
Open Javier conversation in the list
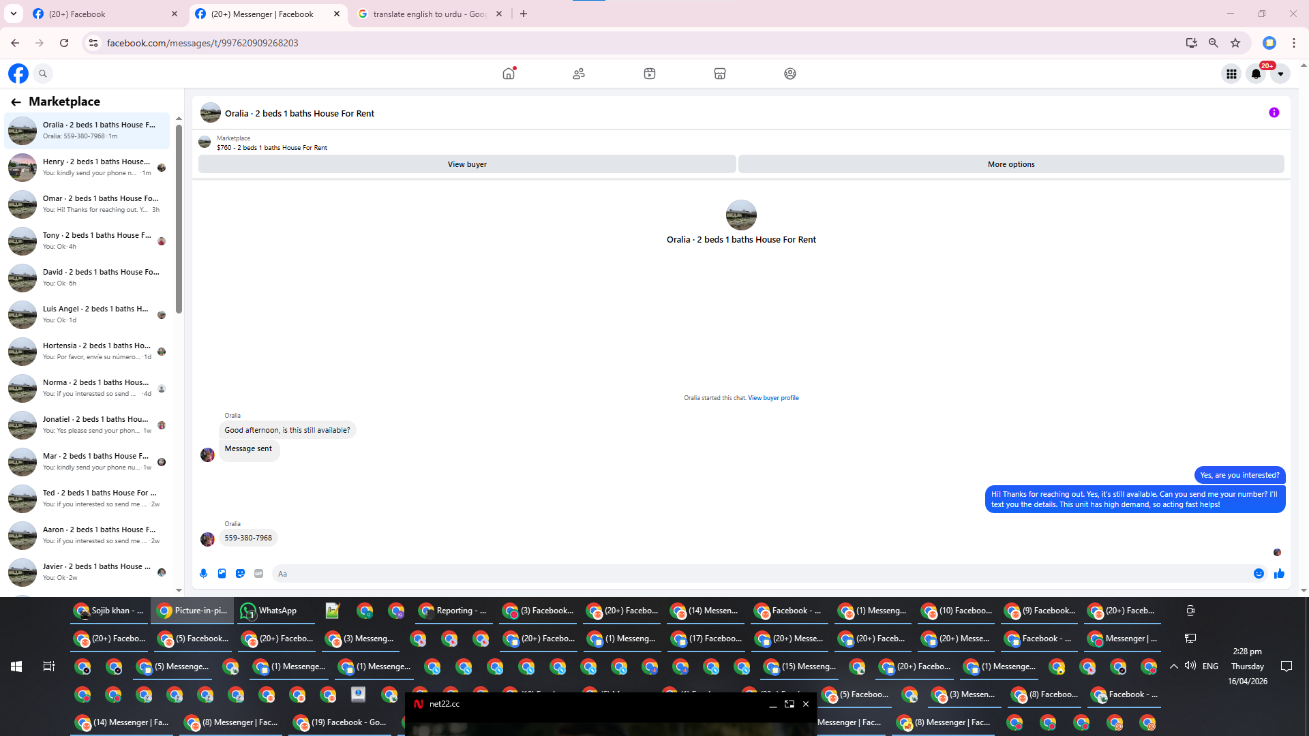click(88, 572)
